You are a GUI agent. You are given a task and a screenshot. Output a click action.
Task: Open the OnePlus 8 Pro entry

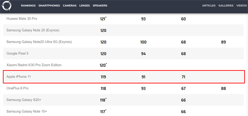click(x=17, y=88)
